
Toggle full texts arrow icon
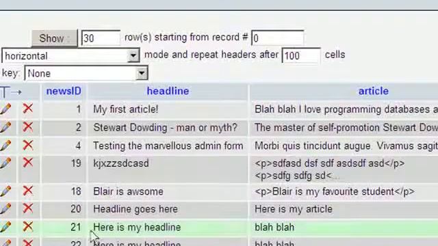pos(11,92)
